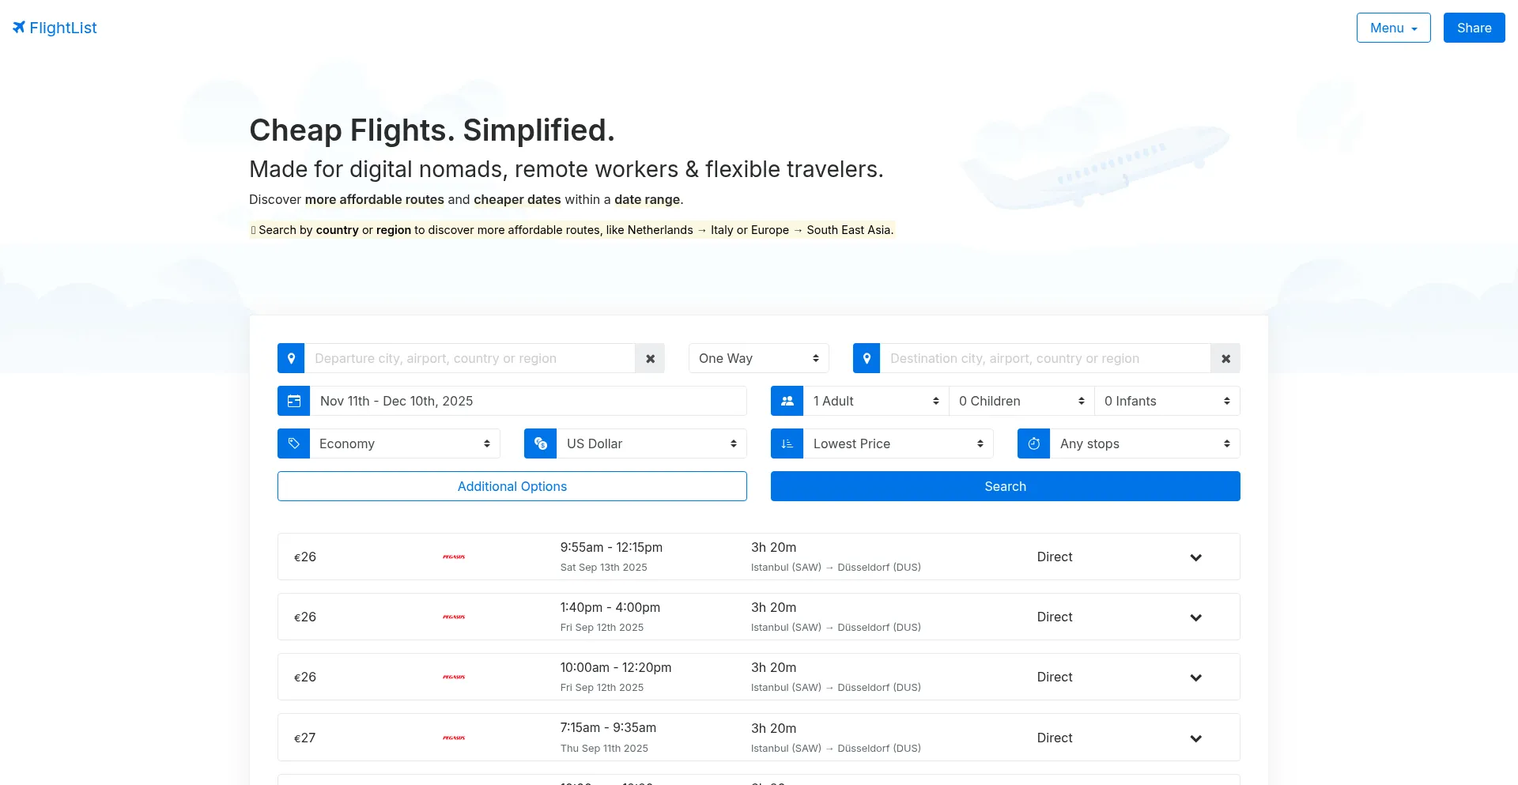Screen dimensions: 1518x785
Task: Expand the €27 Thu Sep 11th flight details
Action: pos(1195,738)
